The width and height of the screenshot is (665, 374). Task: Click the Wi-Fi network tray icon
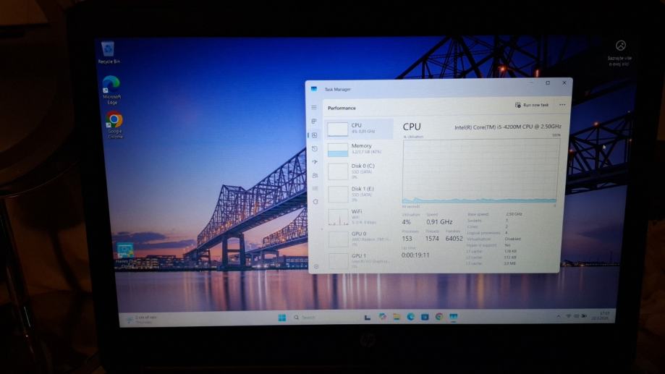coord(568,316)
